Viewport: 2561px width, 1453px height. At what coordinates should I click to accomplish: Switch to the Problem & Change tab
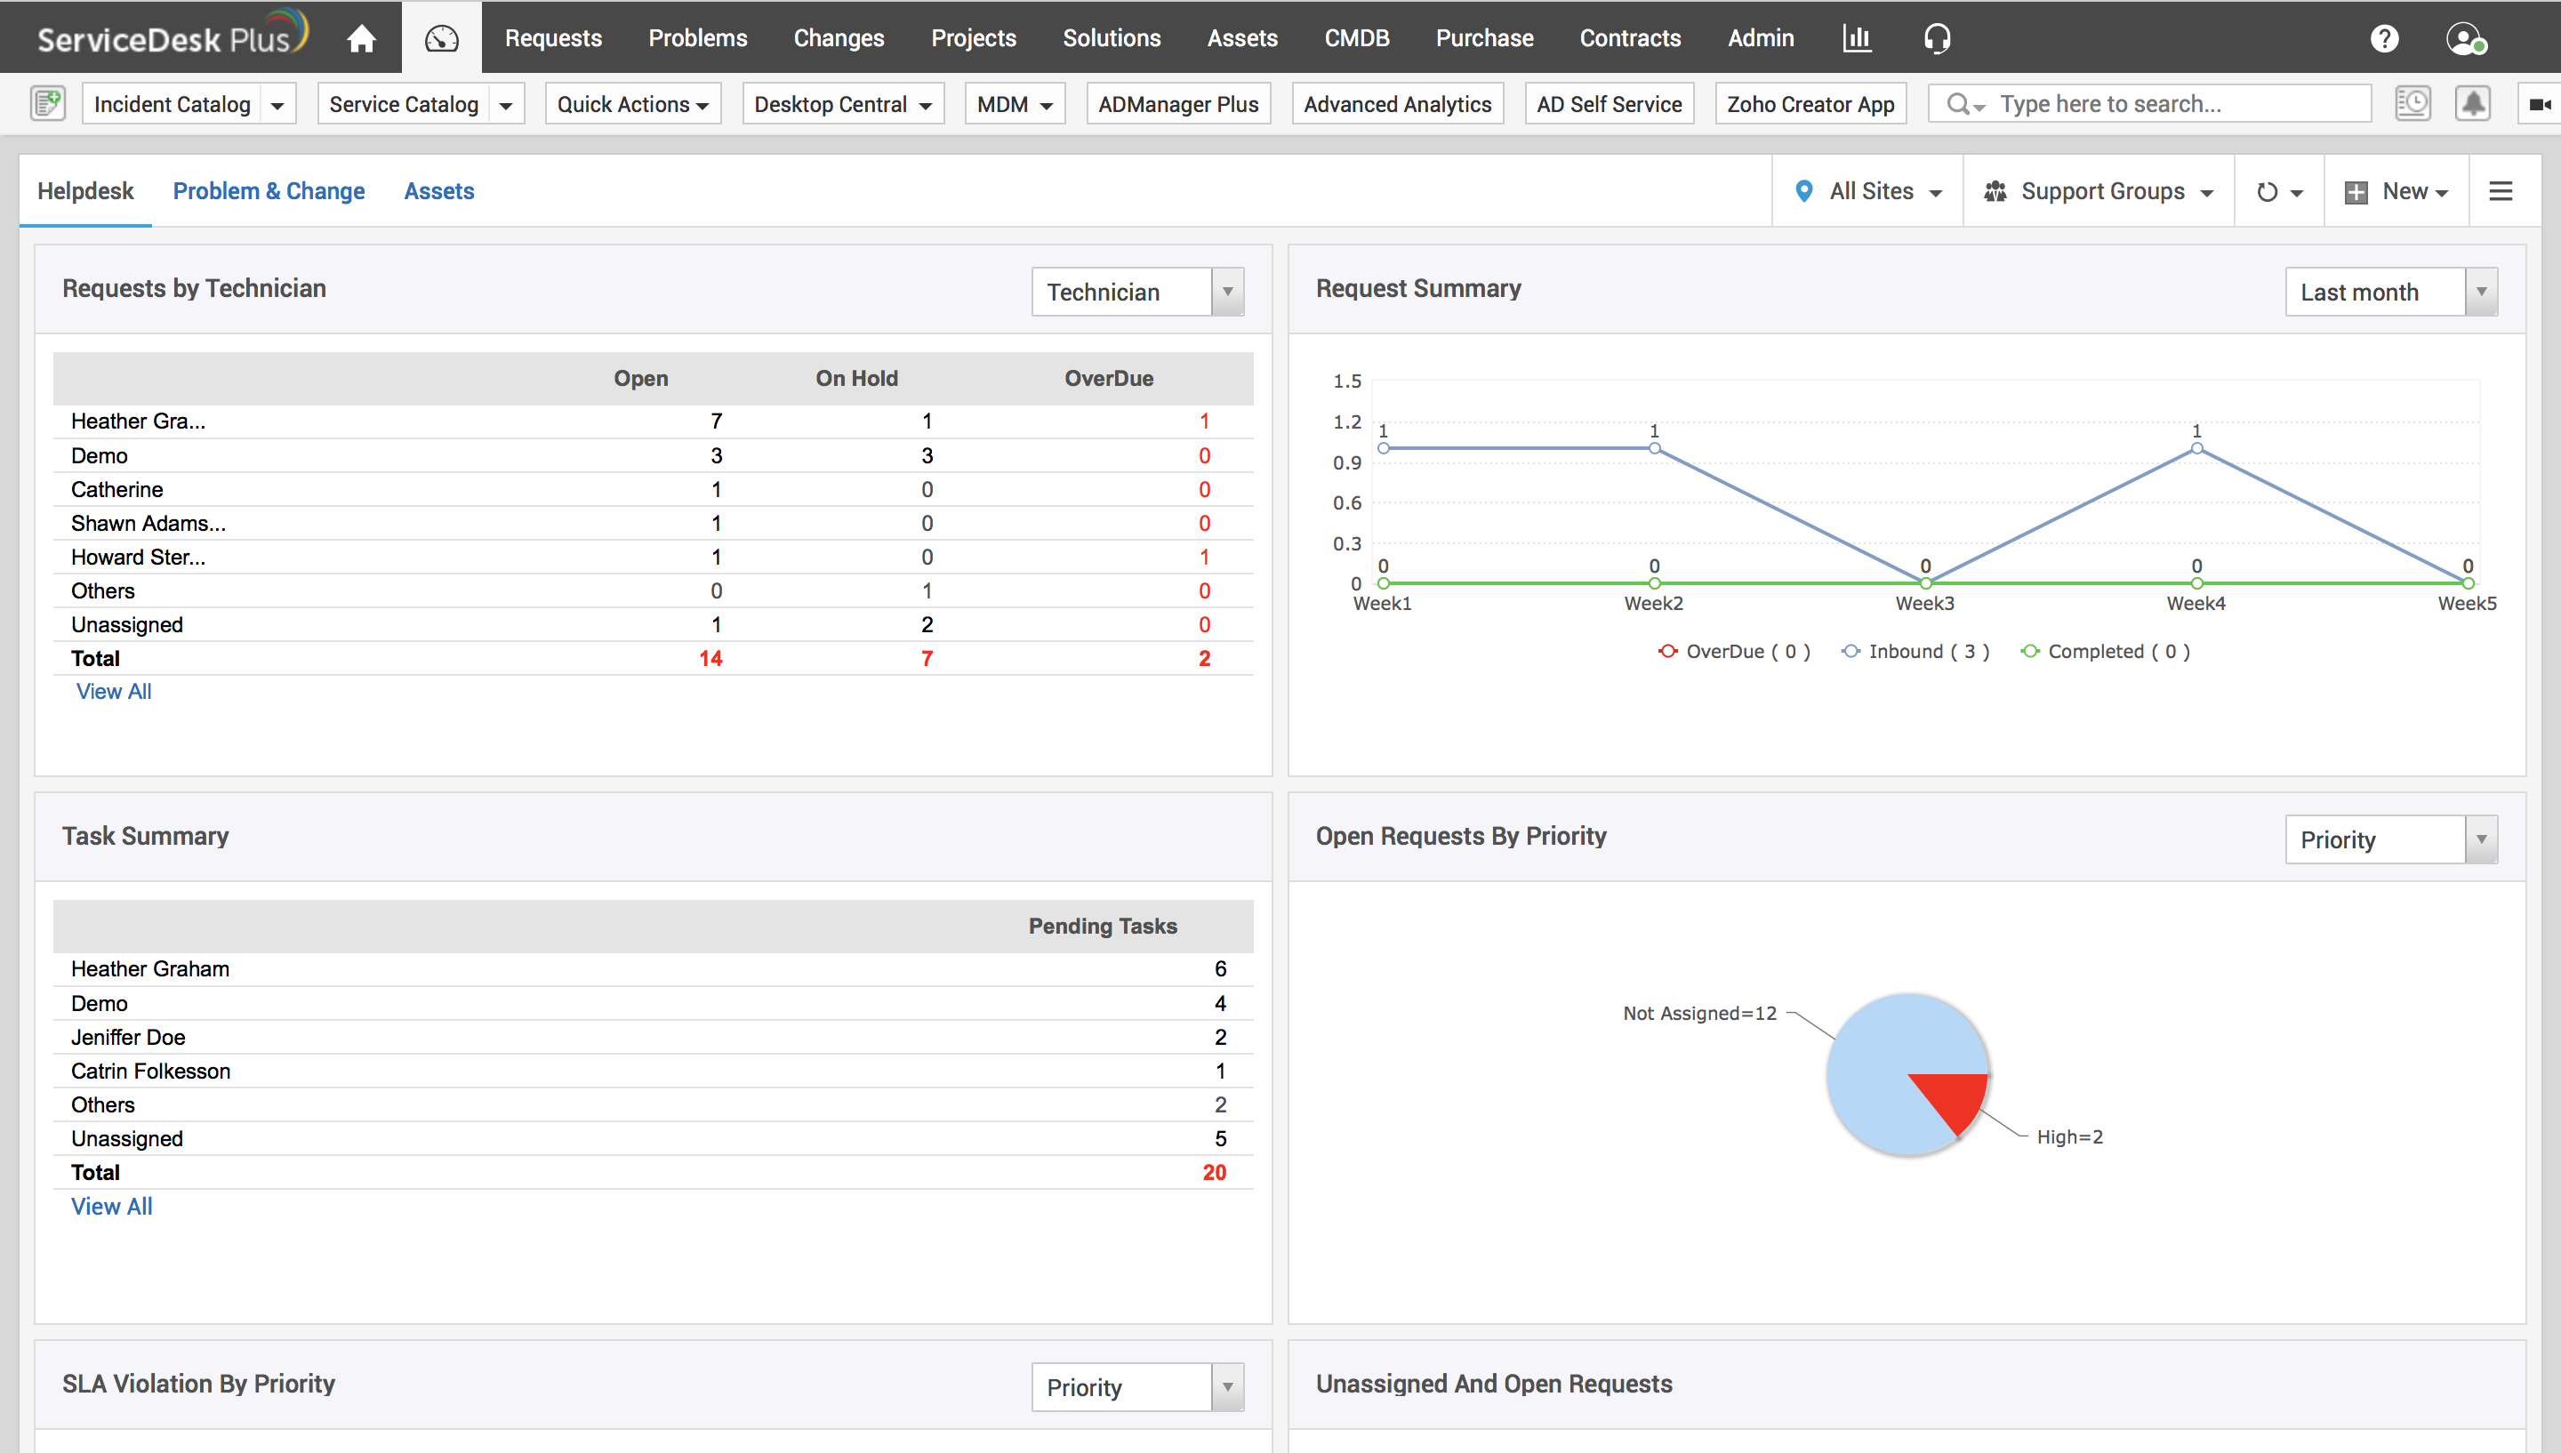tap(269, 190)
